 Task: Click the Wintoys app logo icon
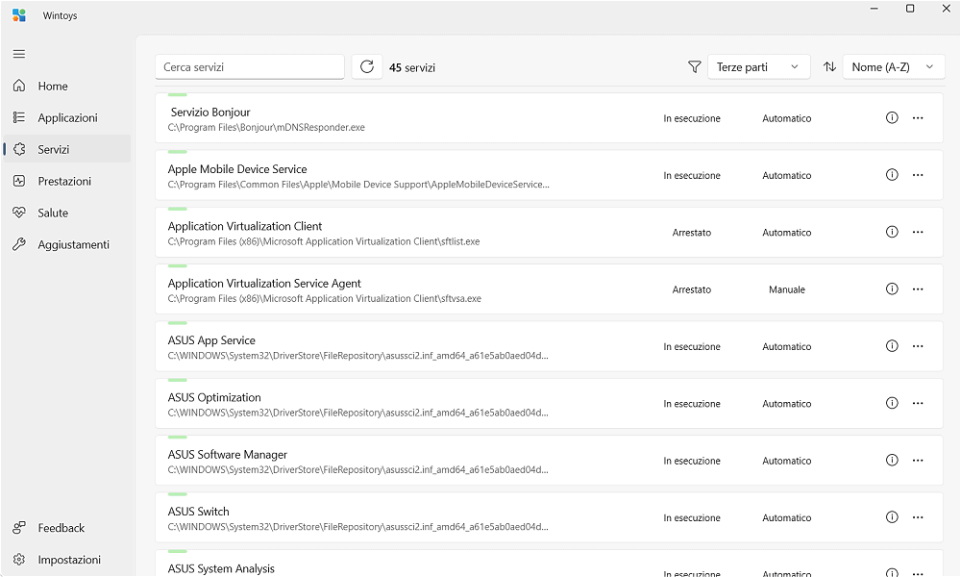pyautogui.click(x=19, y=15)
